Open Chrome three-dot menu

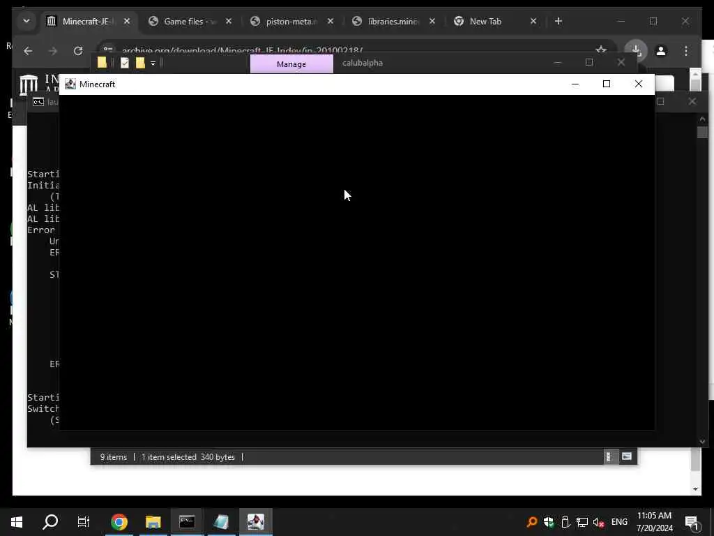click(686, 51)
